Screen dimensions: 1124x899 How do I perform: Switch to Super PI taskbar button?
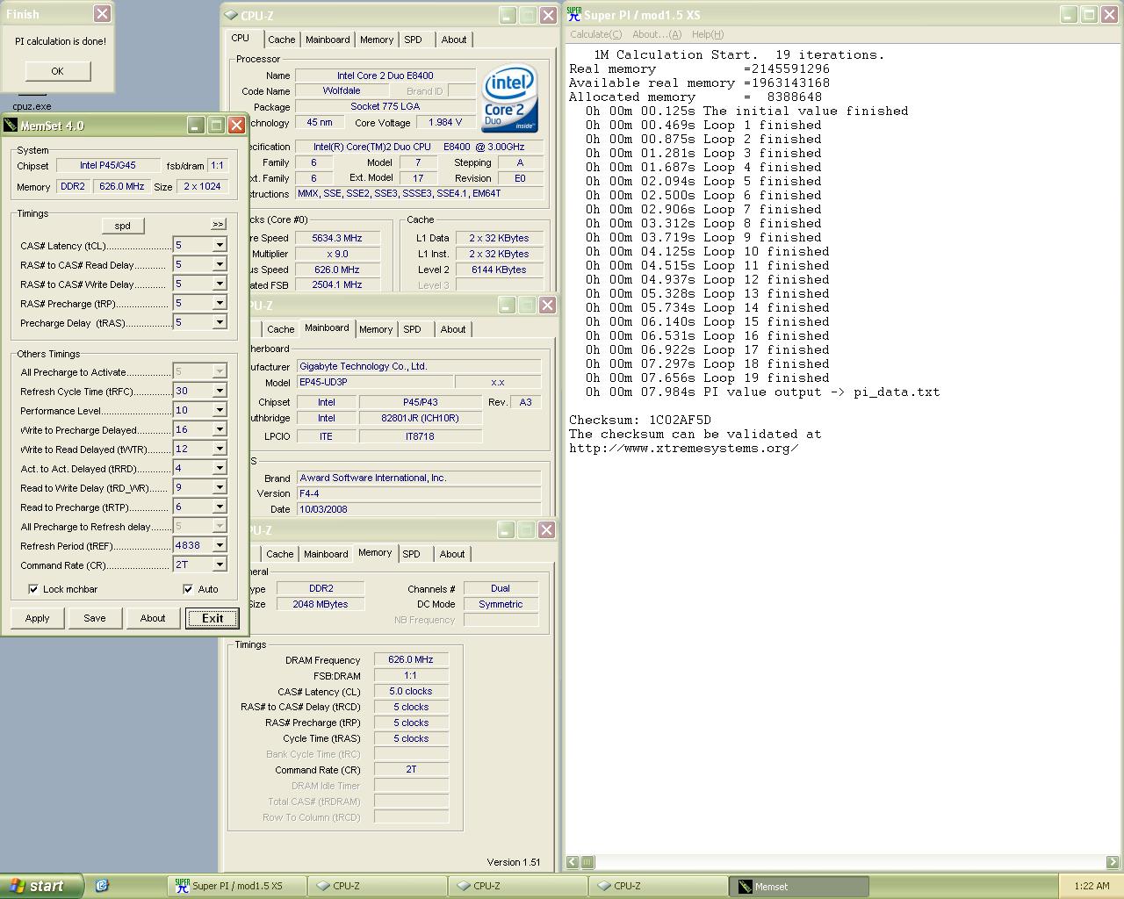237,886
